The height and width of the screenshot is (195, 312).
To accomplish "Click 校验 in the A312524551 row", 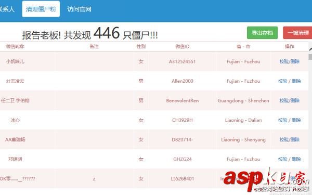I will point(284,61).
